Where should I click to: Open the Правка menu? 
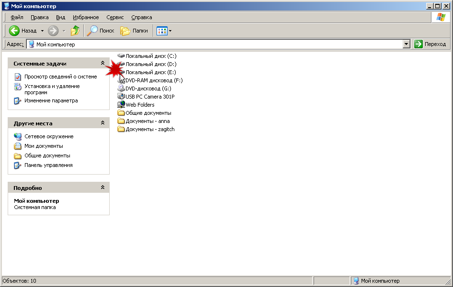pos(40,17)
